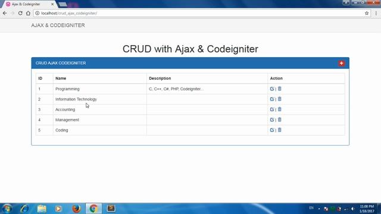
Task: Close the Ajax & Codeigniter tab
Action: pos(52,4)
